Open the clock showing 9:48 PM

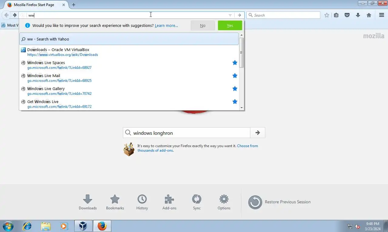click(373, 226)
